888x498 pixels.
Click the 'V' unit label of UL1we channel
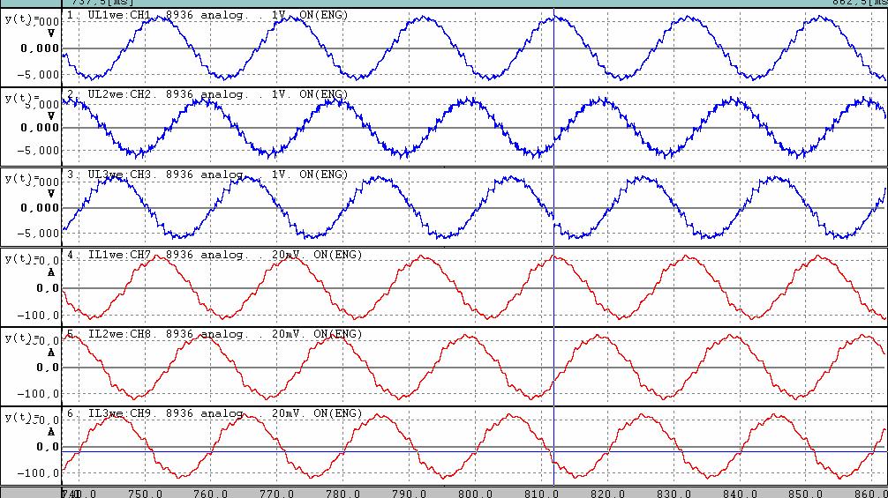pyautogui.click(x=51, y=33)
